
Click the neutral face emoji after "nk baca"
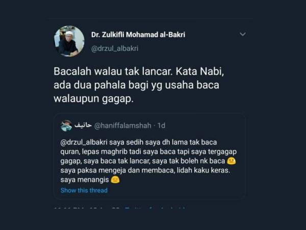tap(231, 161)
